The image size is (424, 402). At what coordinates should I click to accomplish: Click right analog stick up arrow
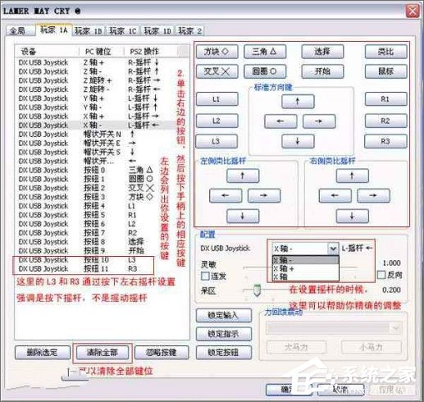click(x=353, y=176)
